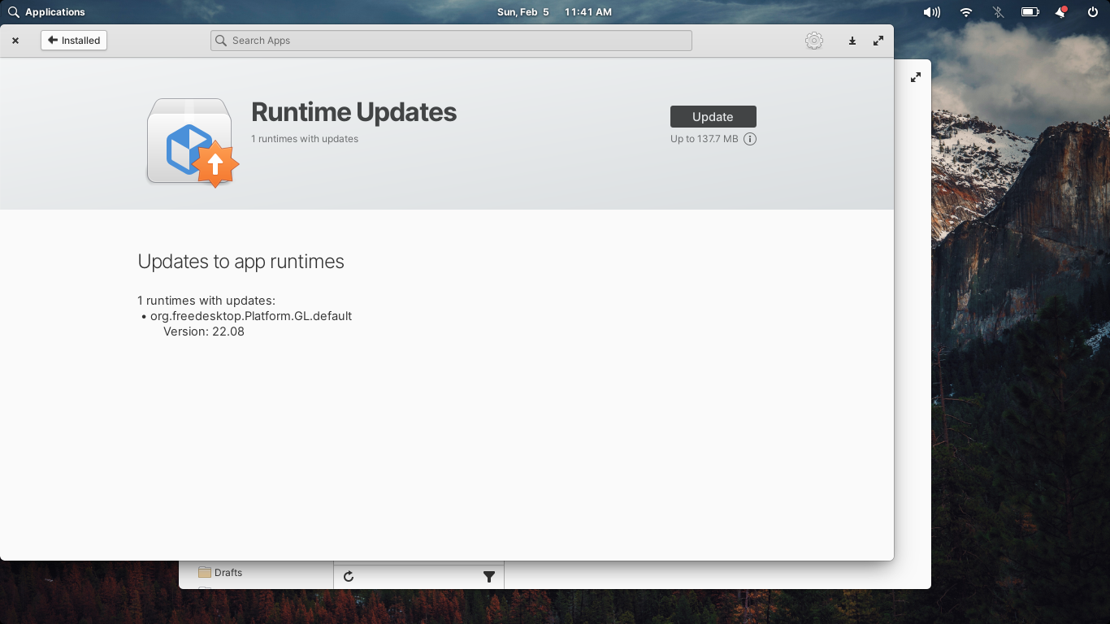Open the filter dropdown in the Mail window
The width and height of the screenshot is (1110, 624).
click(489, 576)
